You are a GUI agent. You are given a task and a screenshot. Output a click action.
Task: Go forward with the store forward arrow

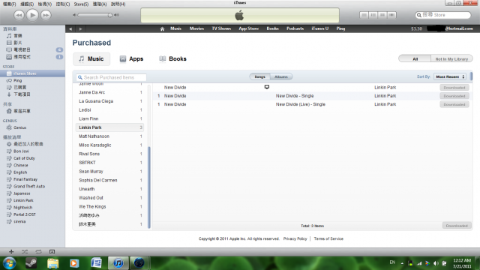pyautogui.click(x=80, y=28)
